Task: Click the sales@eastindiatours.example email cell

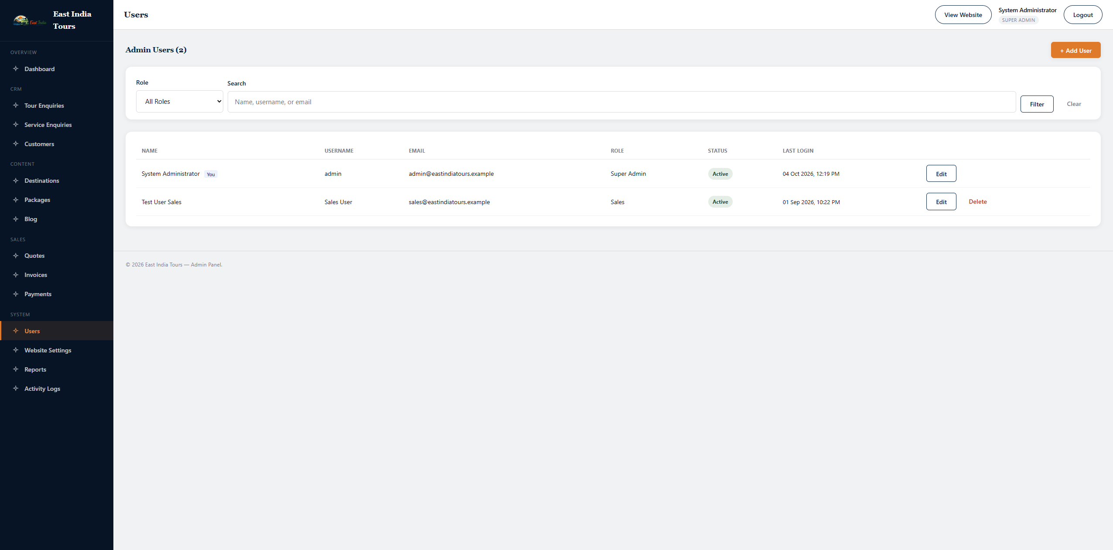Action: coord(449,202)
